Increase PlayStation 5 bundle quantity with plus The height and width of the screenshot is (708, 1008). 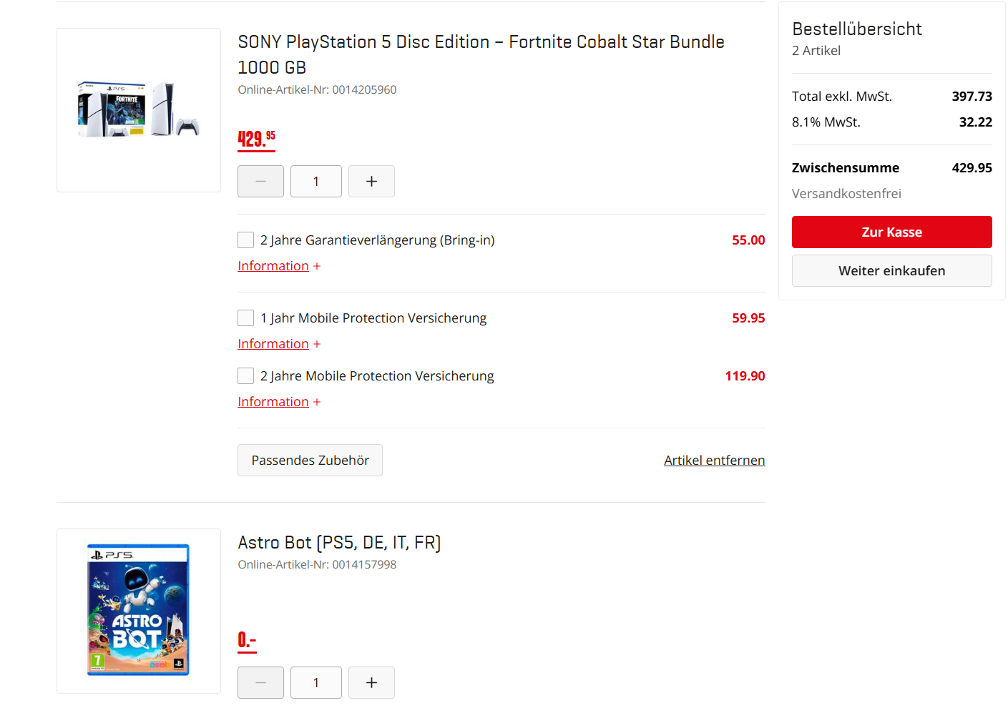tap(371, 182)
